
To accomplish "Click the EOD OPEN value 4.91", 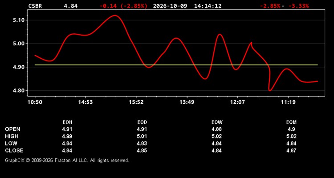I will pyautogui.click(x=142, y=129).
